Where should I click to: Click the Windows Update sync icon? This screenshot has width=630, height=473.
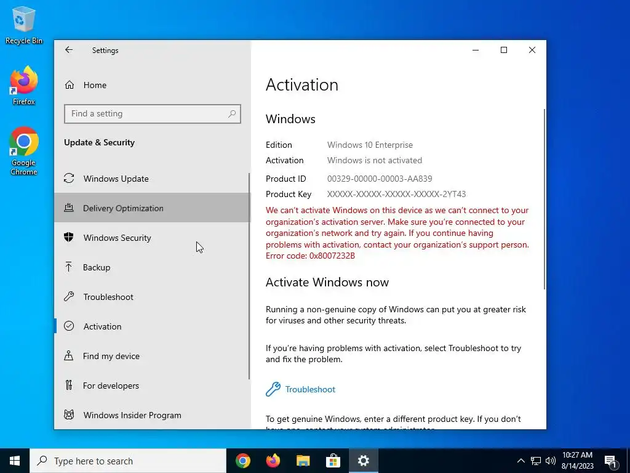pyautogui.click(x=69, y=178)
